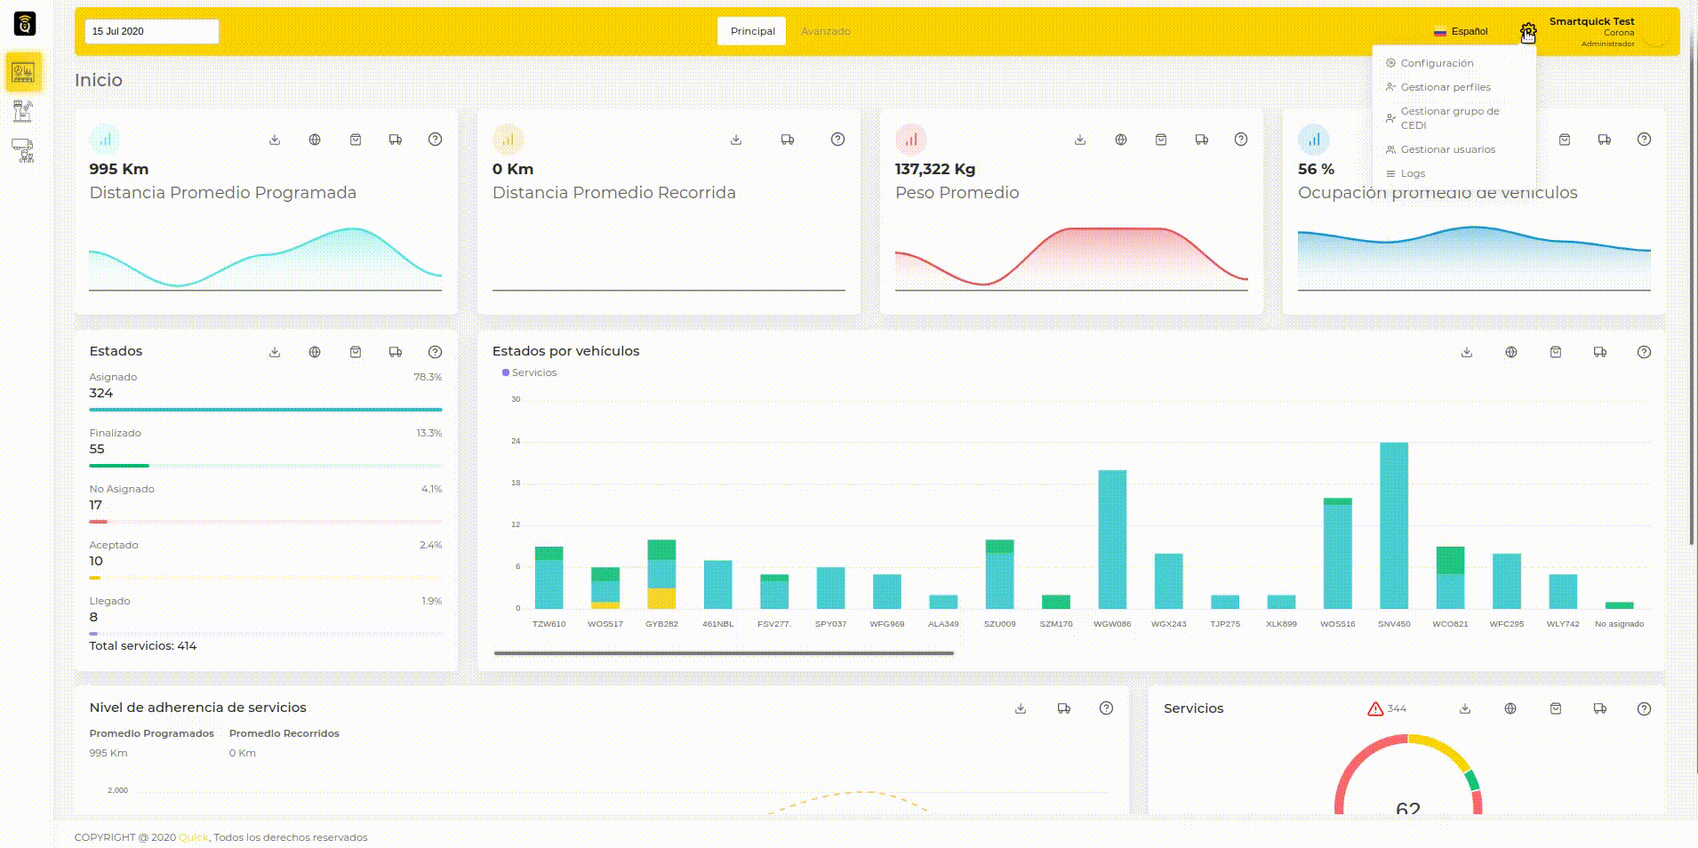The height and width of the screenshot is (848, 1698).
Task: Click the Smartquick logo in the sidebar
Action: (25, 24)
